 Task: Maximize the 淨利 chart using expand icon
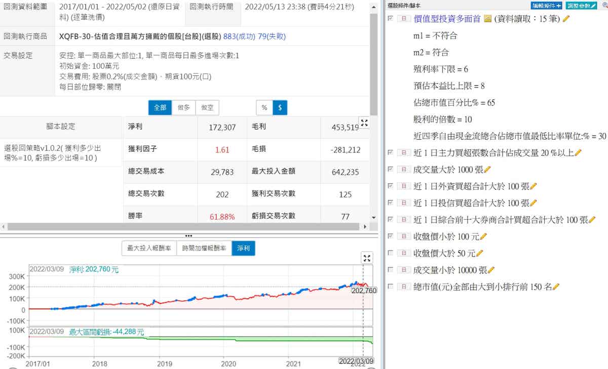(x=367, y=258)
